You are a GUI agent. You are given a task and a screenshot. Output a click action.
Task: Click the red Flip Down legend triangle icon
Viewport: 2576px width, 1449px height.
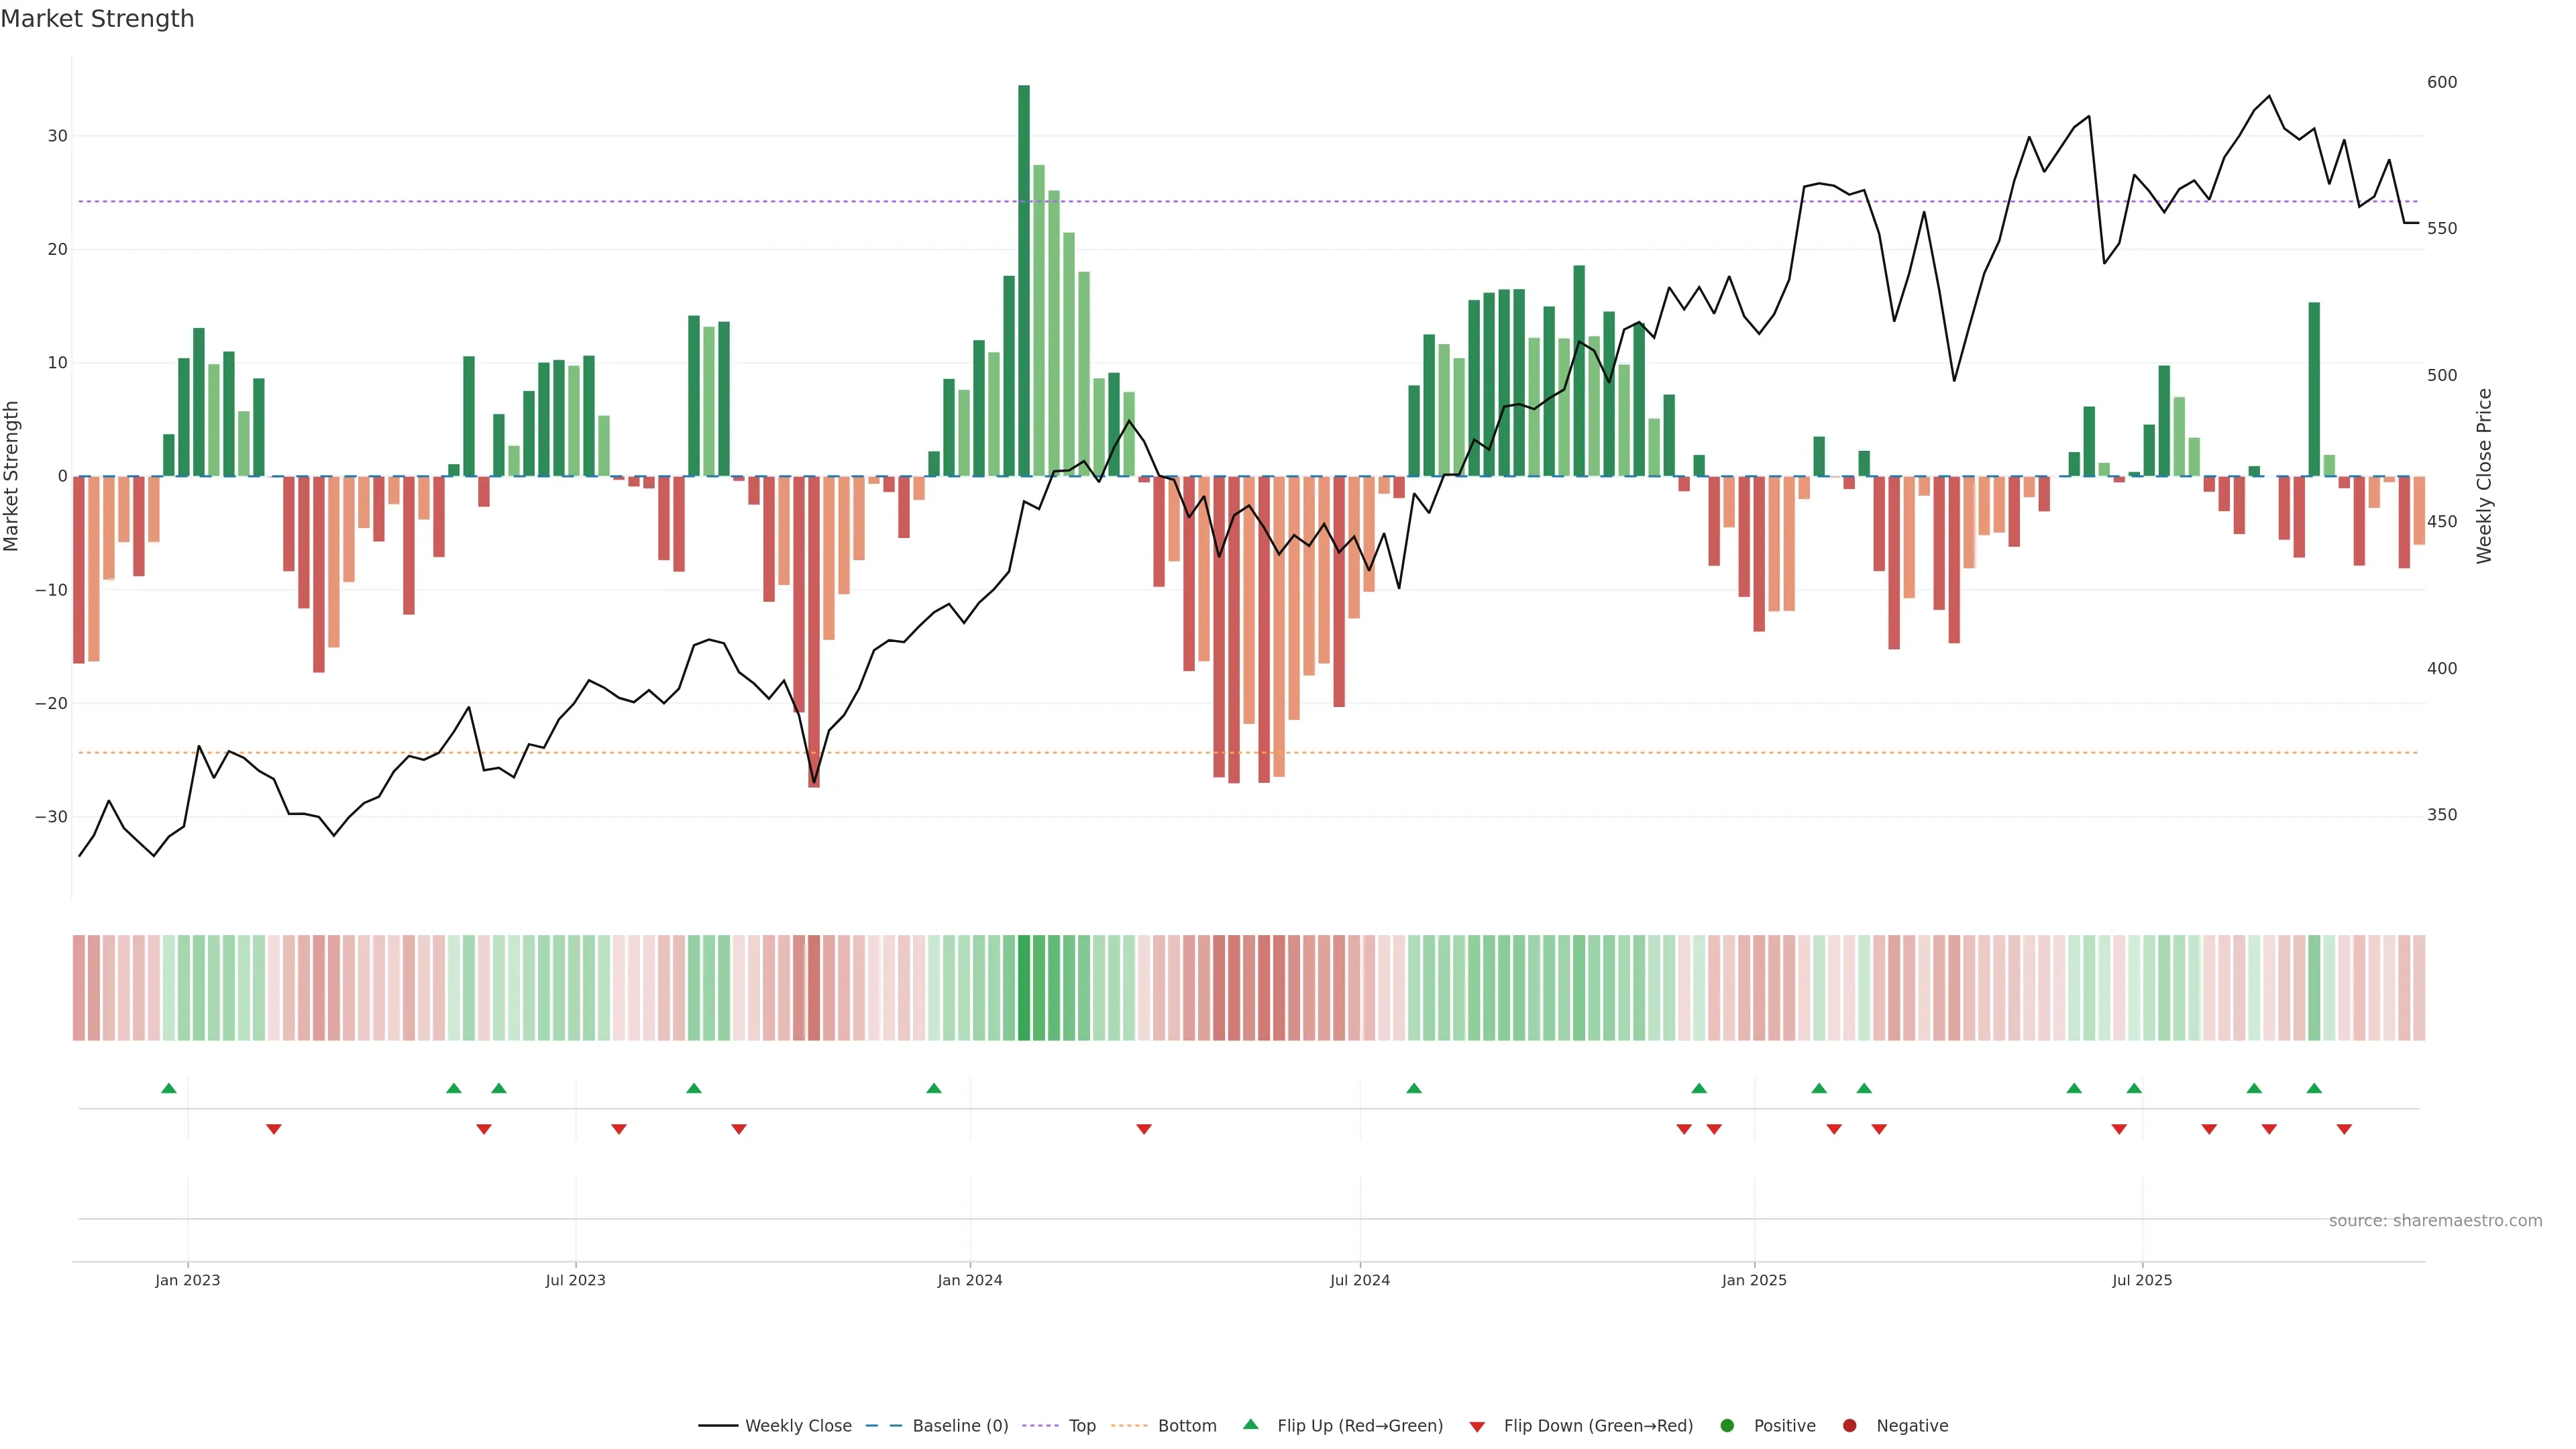(1477, 1426)
